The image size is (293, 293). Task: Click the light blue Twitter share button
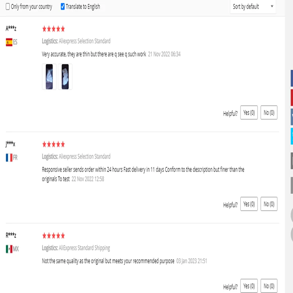coord(292,136)
